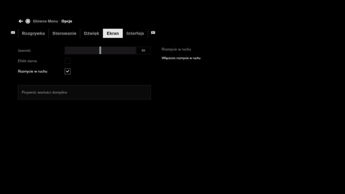
Task: Switch to the Rozgrywka tab
Action: [x=33, y=34]
